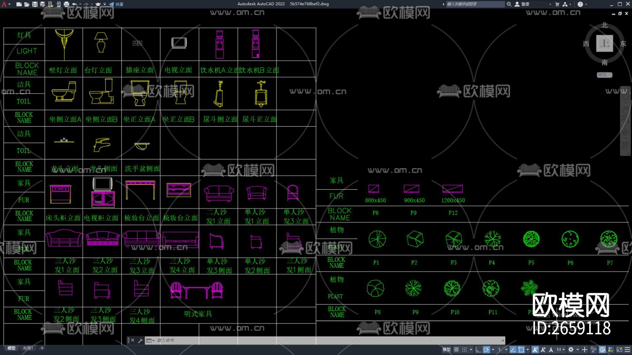Add a new layout with plus tab

pos(42,348)
